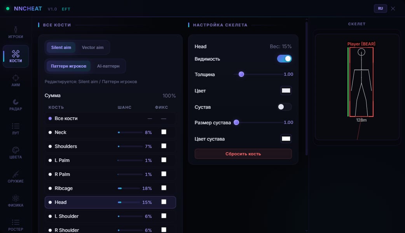The height and width of the screenshot is (233, 405).
Task: Open the Цвет color swatch
Action: (x=286, y=90)
